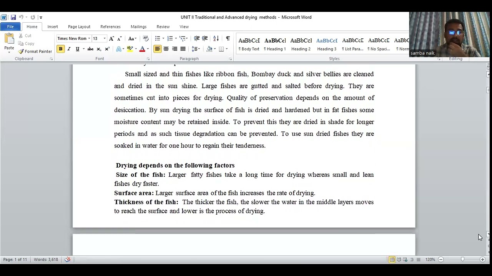Apply Strikethrough formatting
Viewport: 492px width, 276px height.
click(90, 49)
